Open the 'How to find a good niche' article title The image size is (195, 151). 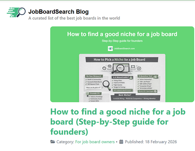pyautogui.click(x=118, y=122)
